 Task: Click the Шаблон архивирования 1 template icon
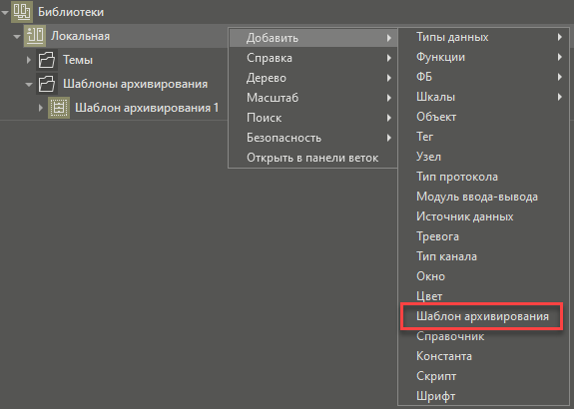59,108
